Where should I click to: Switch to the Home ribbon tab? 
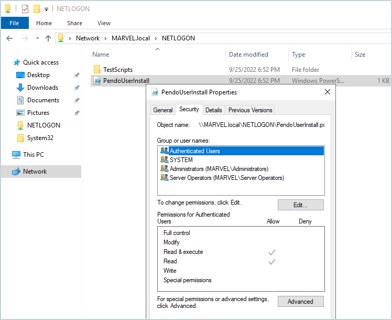pos(44,23)
